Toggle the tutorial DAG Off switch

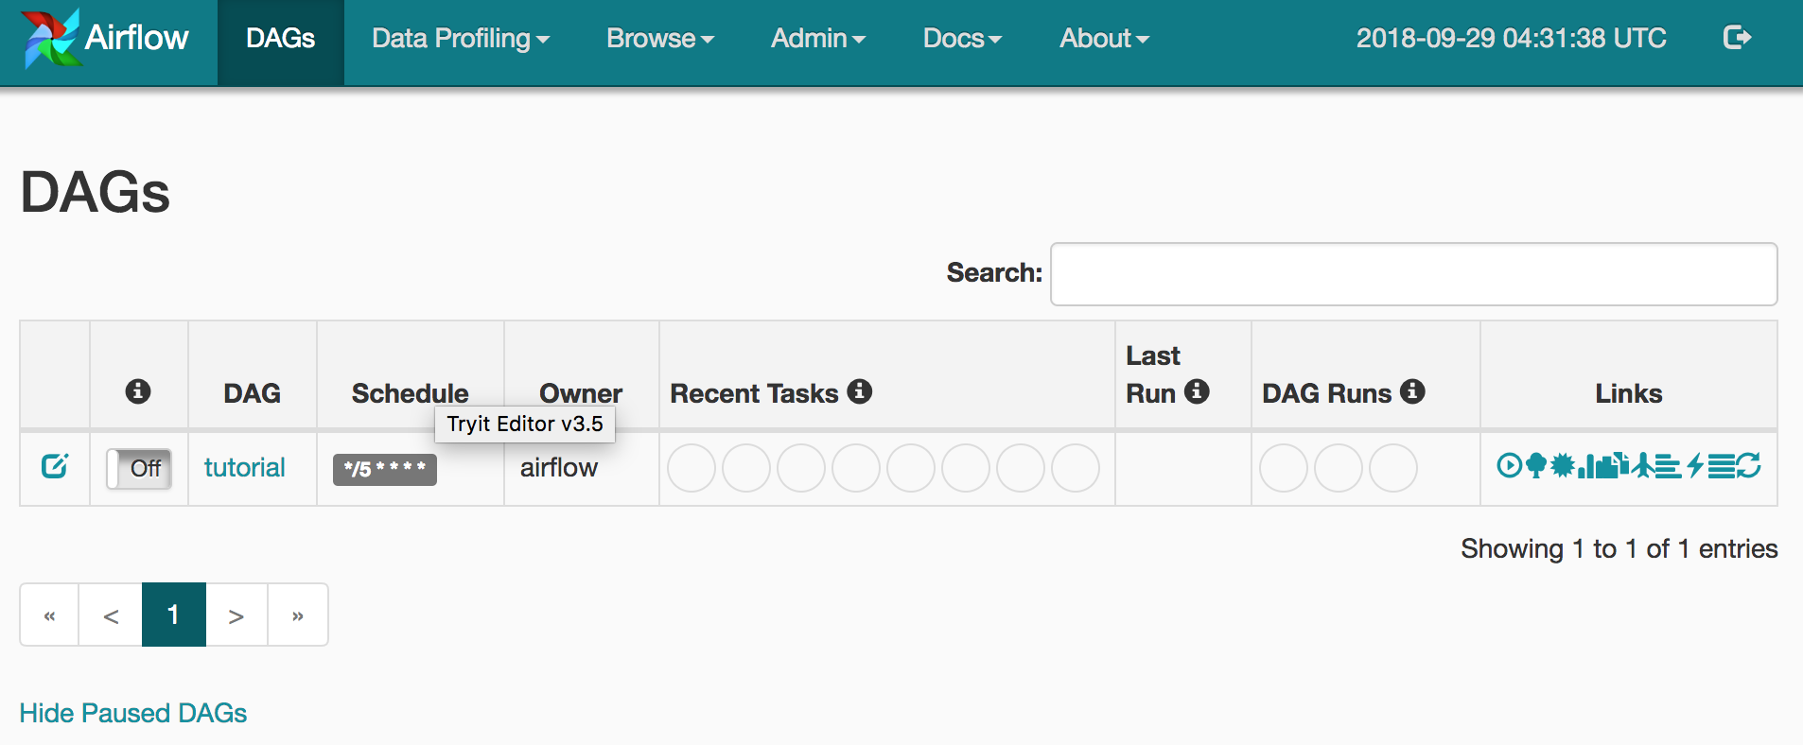click(139, 468)
